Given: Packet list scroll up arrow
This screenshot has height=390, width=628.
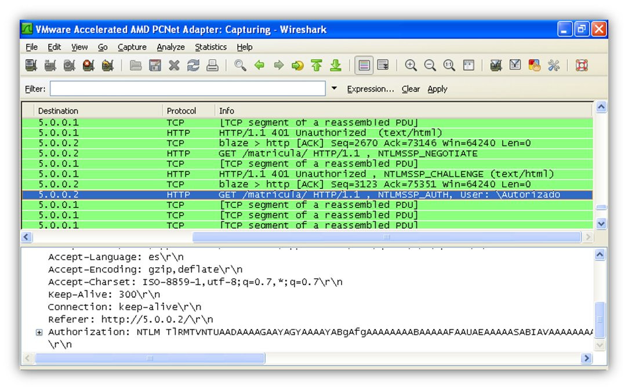Looking at the screenshot, I should pyautogui.click(x=601, y=107).
